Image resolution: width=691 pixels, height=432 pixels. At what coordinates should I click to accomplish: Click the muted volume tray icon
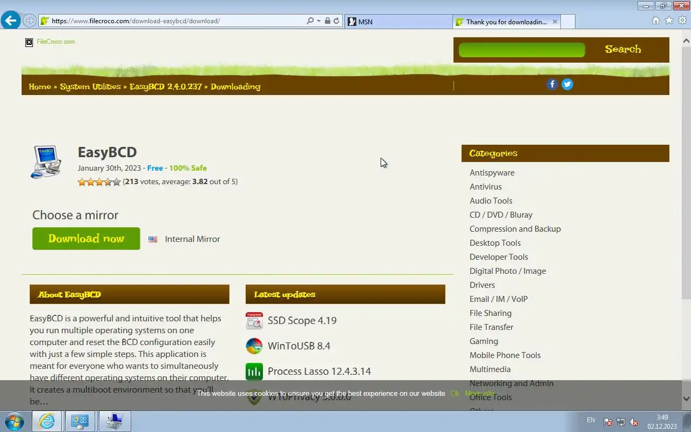coord(634,422)
